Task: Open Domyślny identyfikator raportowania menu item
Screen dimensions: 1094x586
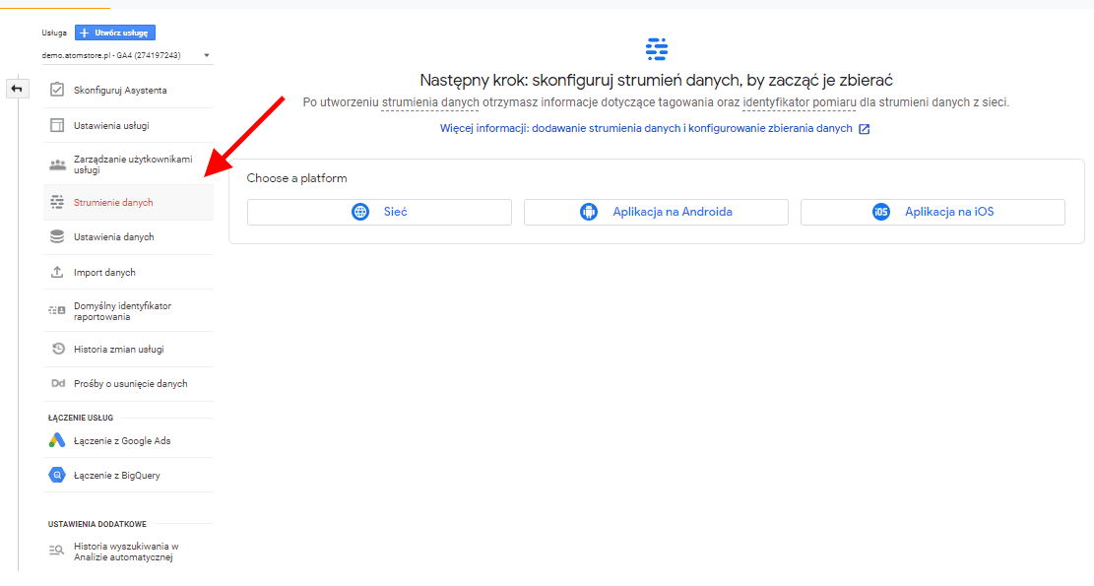Action: point(128,311)
